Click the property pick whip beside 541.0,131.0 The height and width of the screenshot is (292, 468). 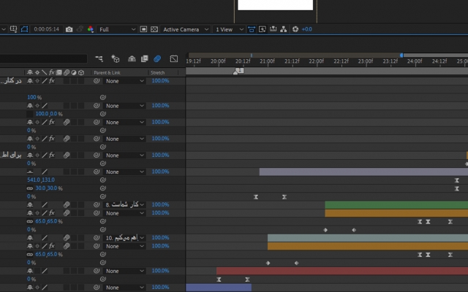[103, 180]
